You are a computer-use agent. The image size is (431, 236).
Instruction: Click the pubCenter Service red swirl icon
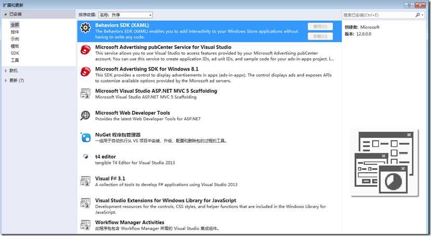tap(86, 50)
